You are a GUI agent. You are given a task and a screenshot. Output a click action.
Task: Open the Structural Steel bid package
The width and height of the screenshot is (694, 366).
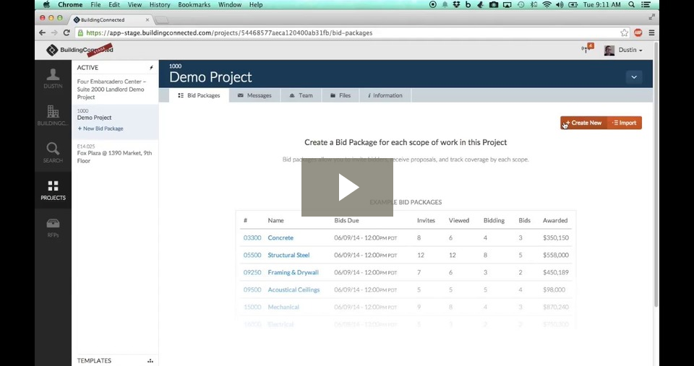coord(288,255)
